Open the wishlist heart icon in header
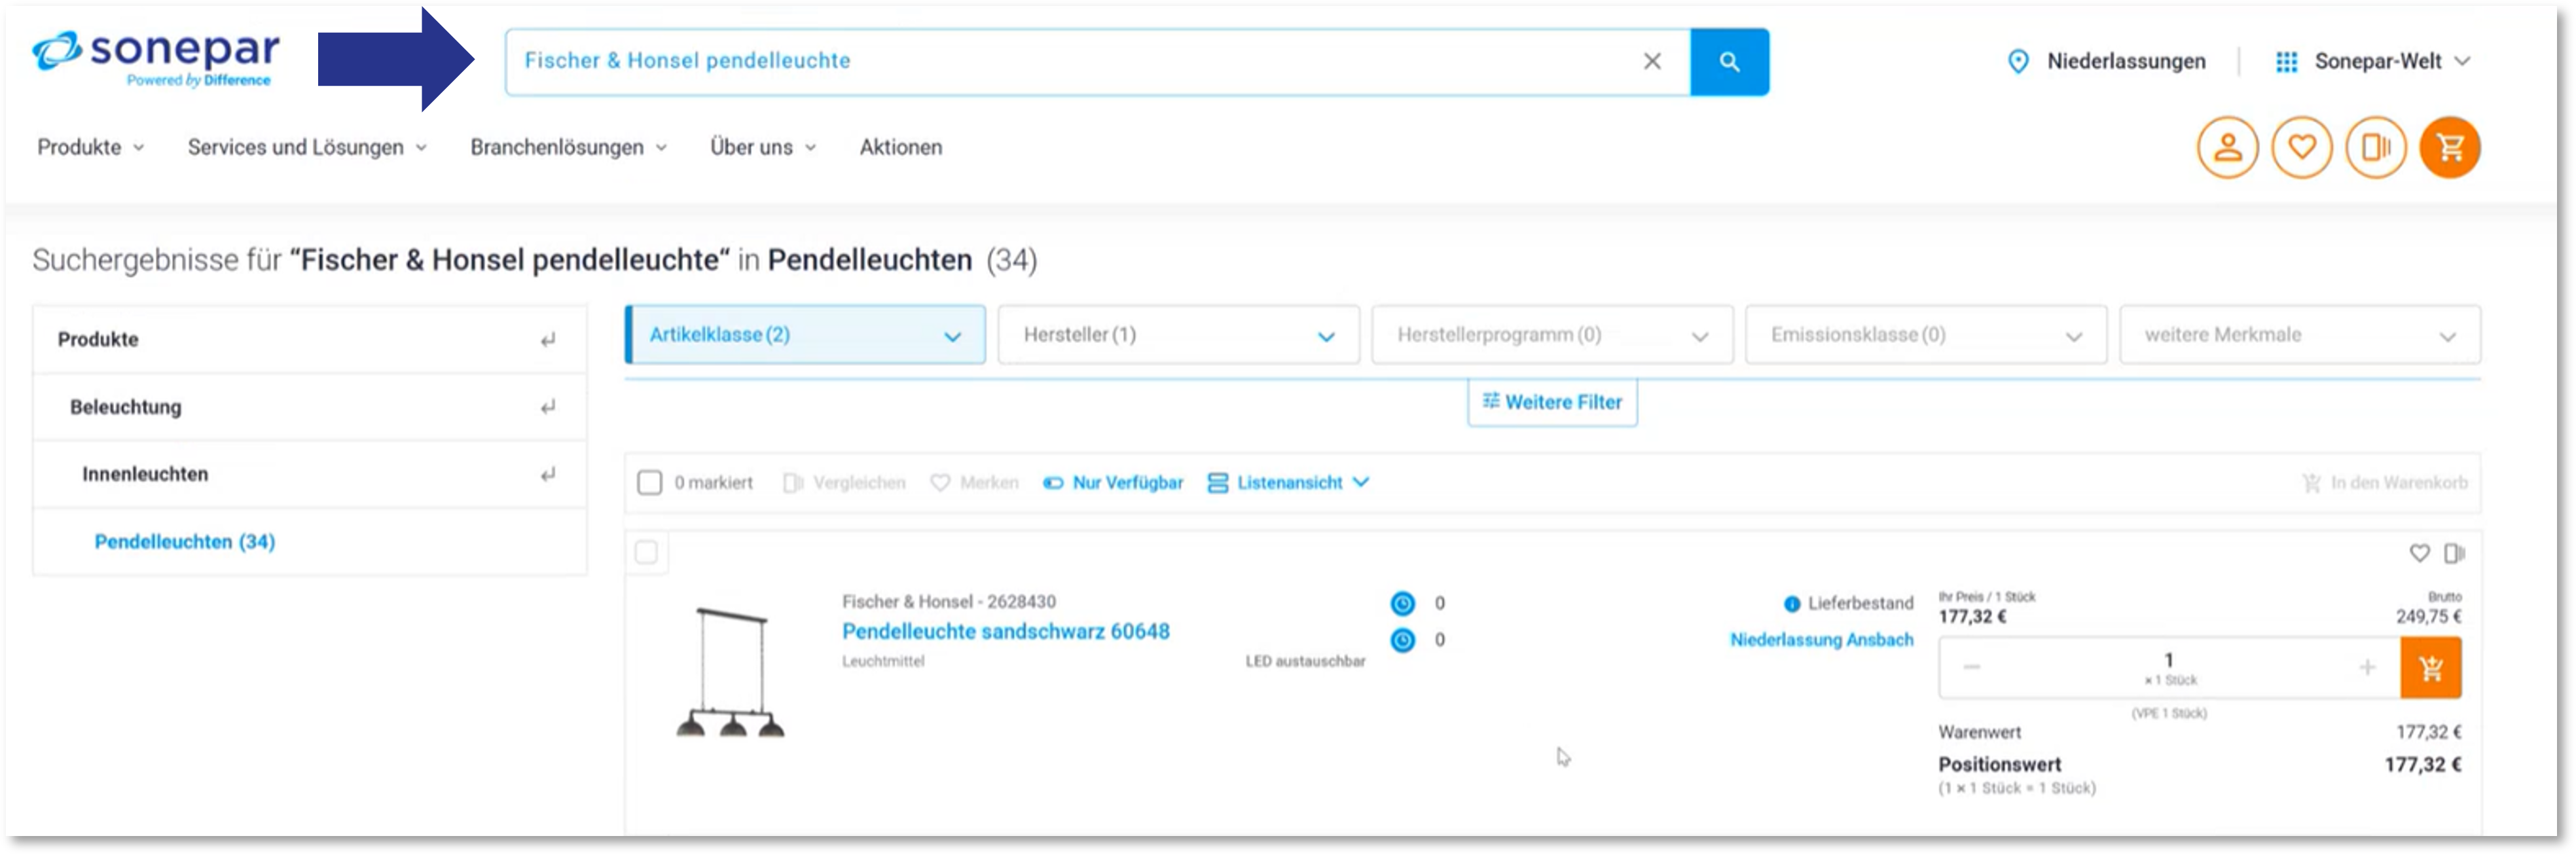The height and width of the screenshot is (855, 2576). pyautogui.click(x=2301, y=148)
